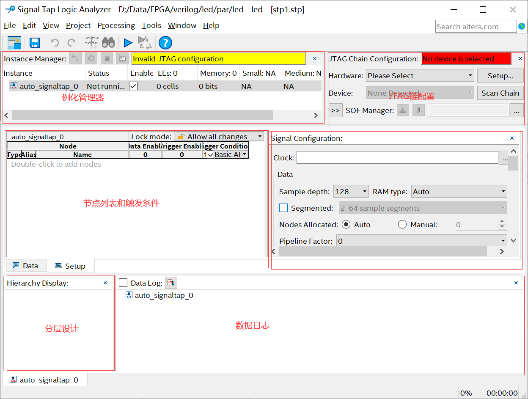Open the Lock mode dropdown
The image size is (528, 399).
(x=219, y=136)
